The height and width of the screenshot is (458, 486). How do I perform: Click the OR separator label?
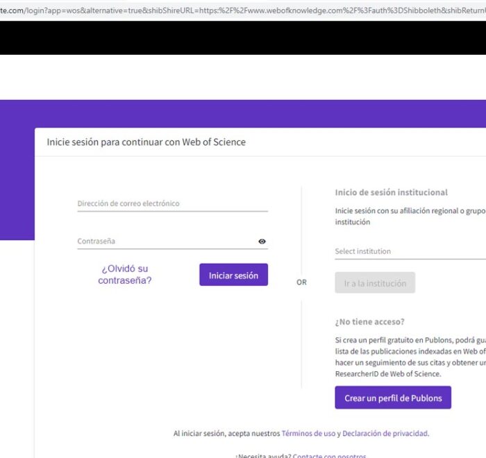pyautogui.click(x=301, y=282)
